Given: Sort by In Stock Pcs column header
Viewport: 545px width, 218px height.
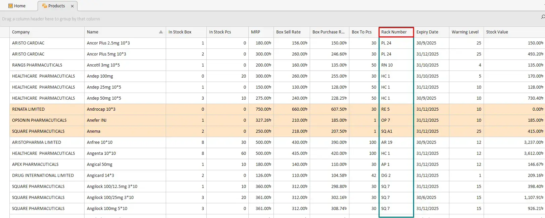Looking at the screenshot, I should pyautogui.click(x=228, y=32).
